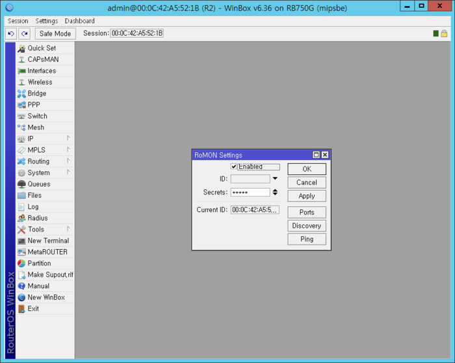Open the Manual link
455x363 pixels.
click(x=45, y=286)
